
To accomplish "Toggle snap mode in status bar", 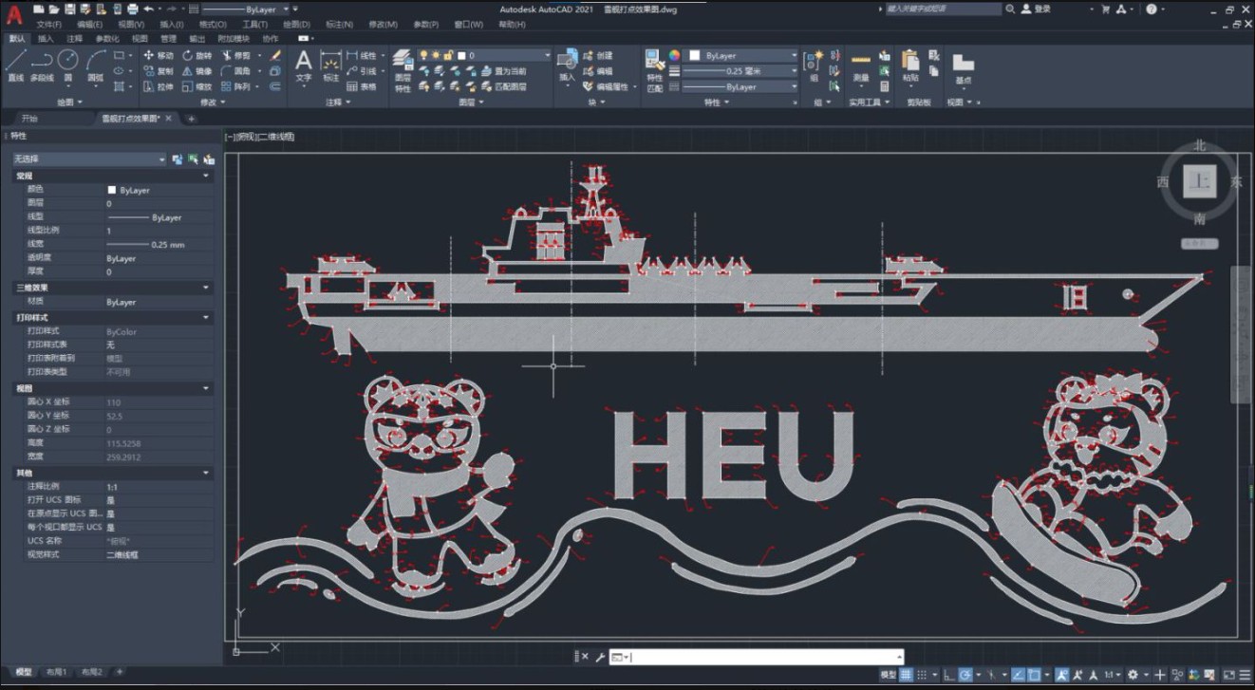I will pyautogui.click(x=923, y=675).
